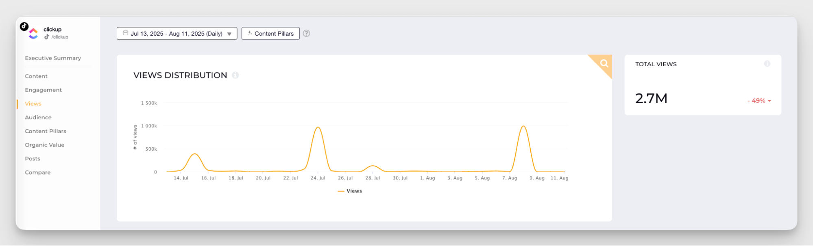This screenshot has width=813, height=246.
Task: Click the 2.7M total views value
Action: pos(651,99)
